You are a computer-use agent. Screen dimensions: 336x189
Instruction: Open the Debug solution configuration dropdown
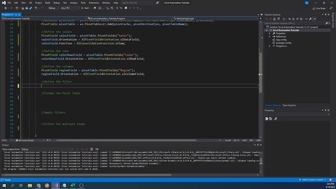click(x=53, y=8)
